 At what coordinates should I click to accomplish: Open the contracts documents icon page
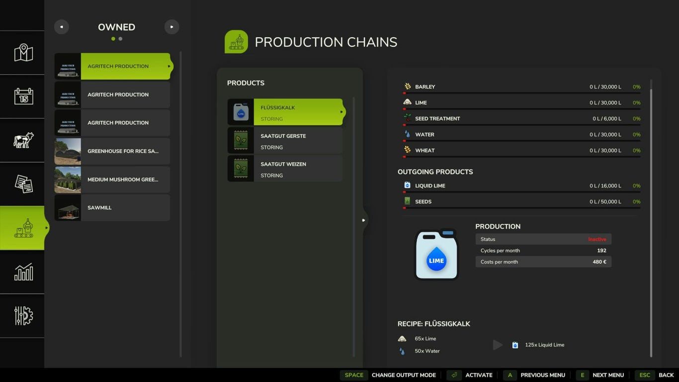click(x=23, y=184)
